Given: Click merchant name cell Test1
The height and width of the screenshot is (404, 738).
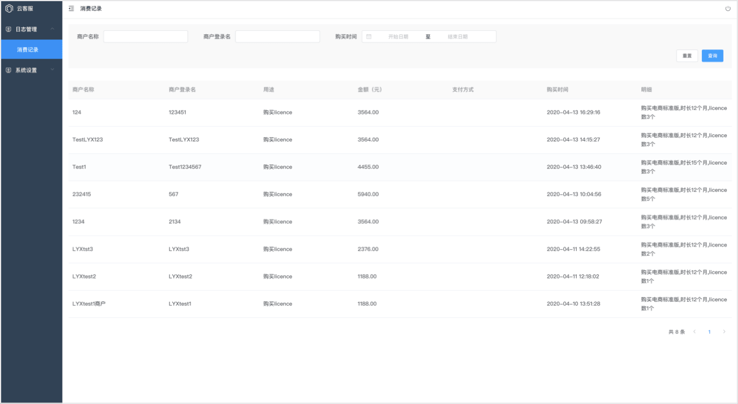Looking at the screenshot, I should tap(80, 167).
